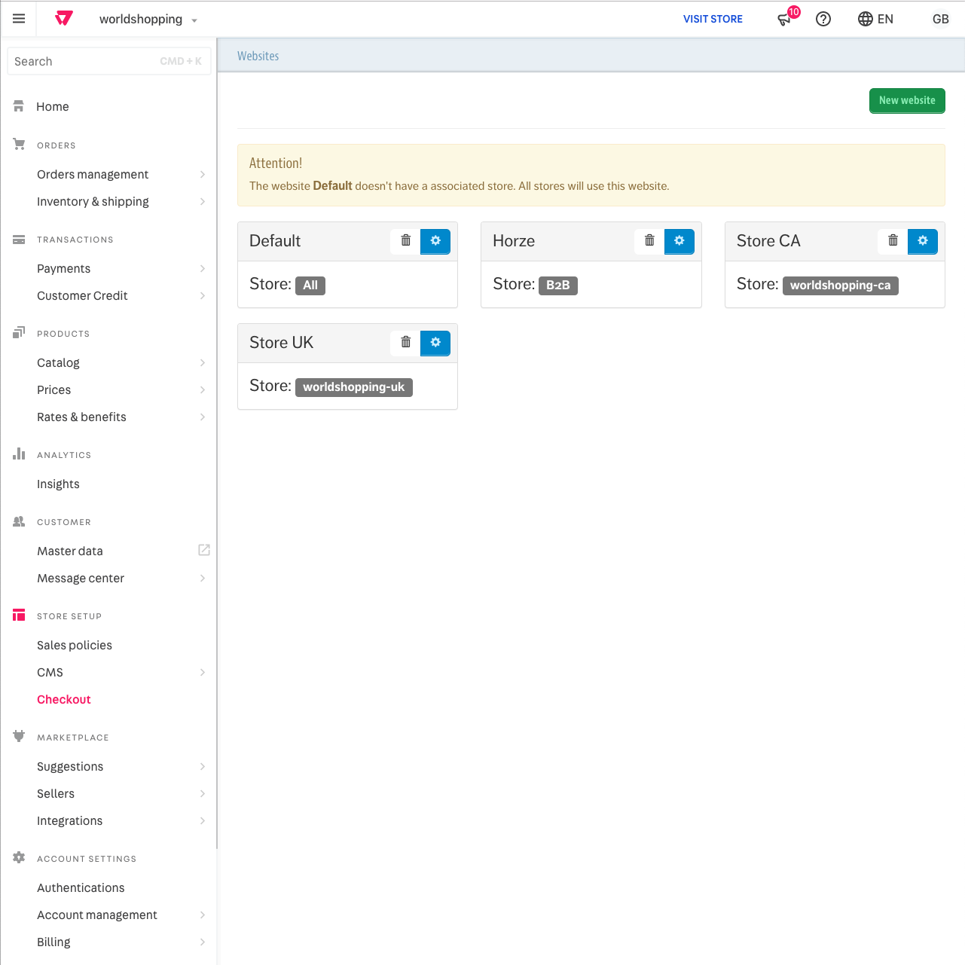
Task: Open the worldshopping account switcher dropdown
Action: (x=148, y=19)
